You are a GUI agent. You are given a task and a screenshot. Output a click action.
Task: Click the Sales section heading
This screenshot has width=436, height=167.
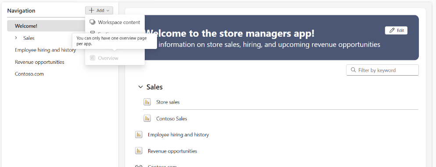154,87
